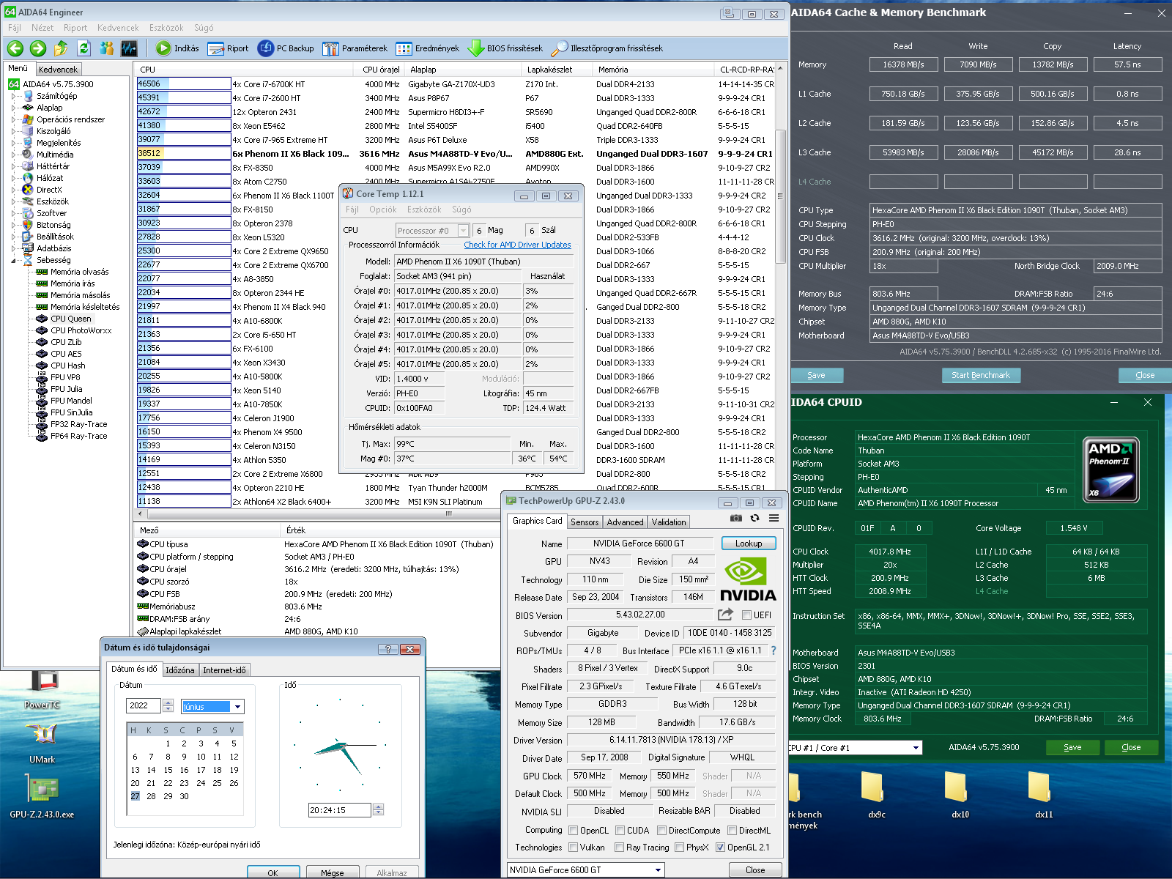The height and width of the screenshot is (879, 1172).
Task: Open the dx10 desktop folder
Action: coord(960,795)
